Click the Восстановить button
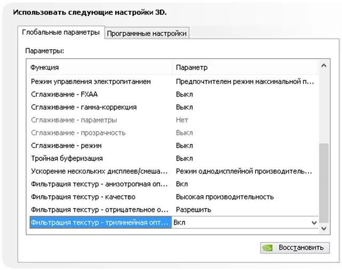Image resolution: width=342 pixels, height=270 pixels. click(x=295, y=248)
